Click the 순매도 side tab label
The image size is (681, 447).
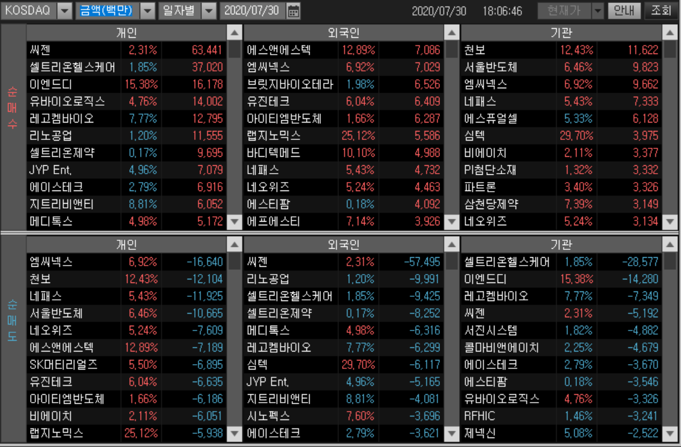13,320
